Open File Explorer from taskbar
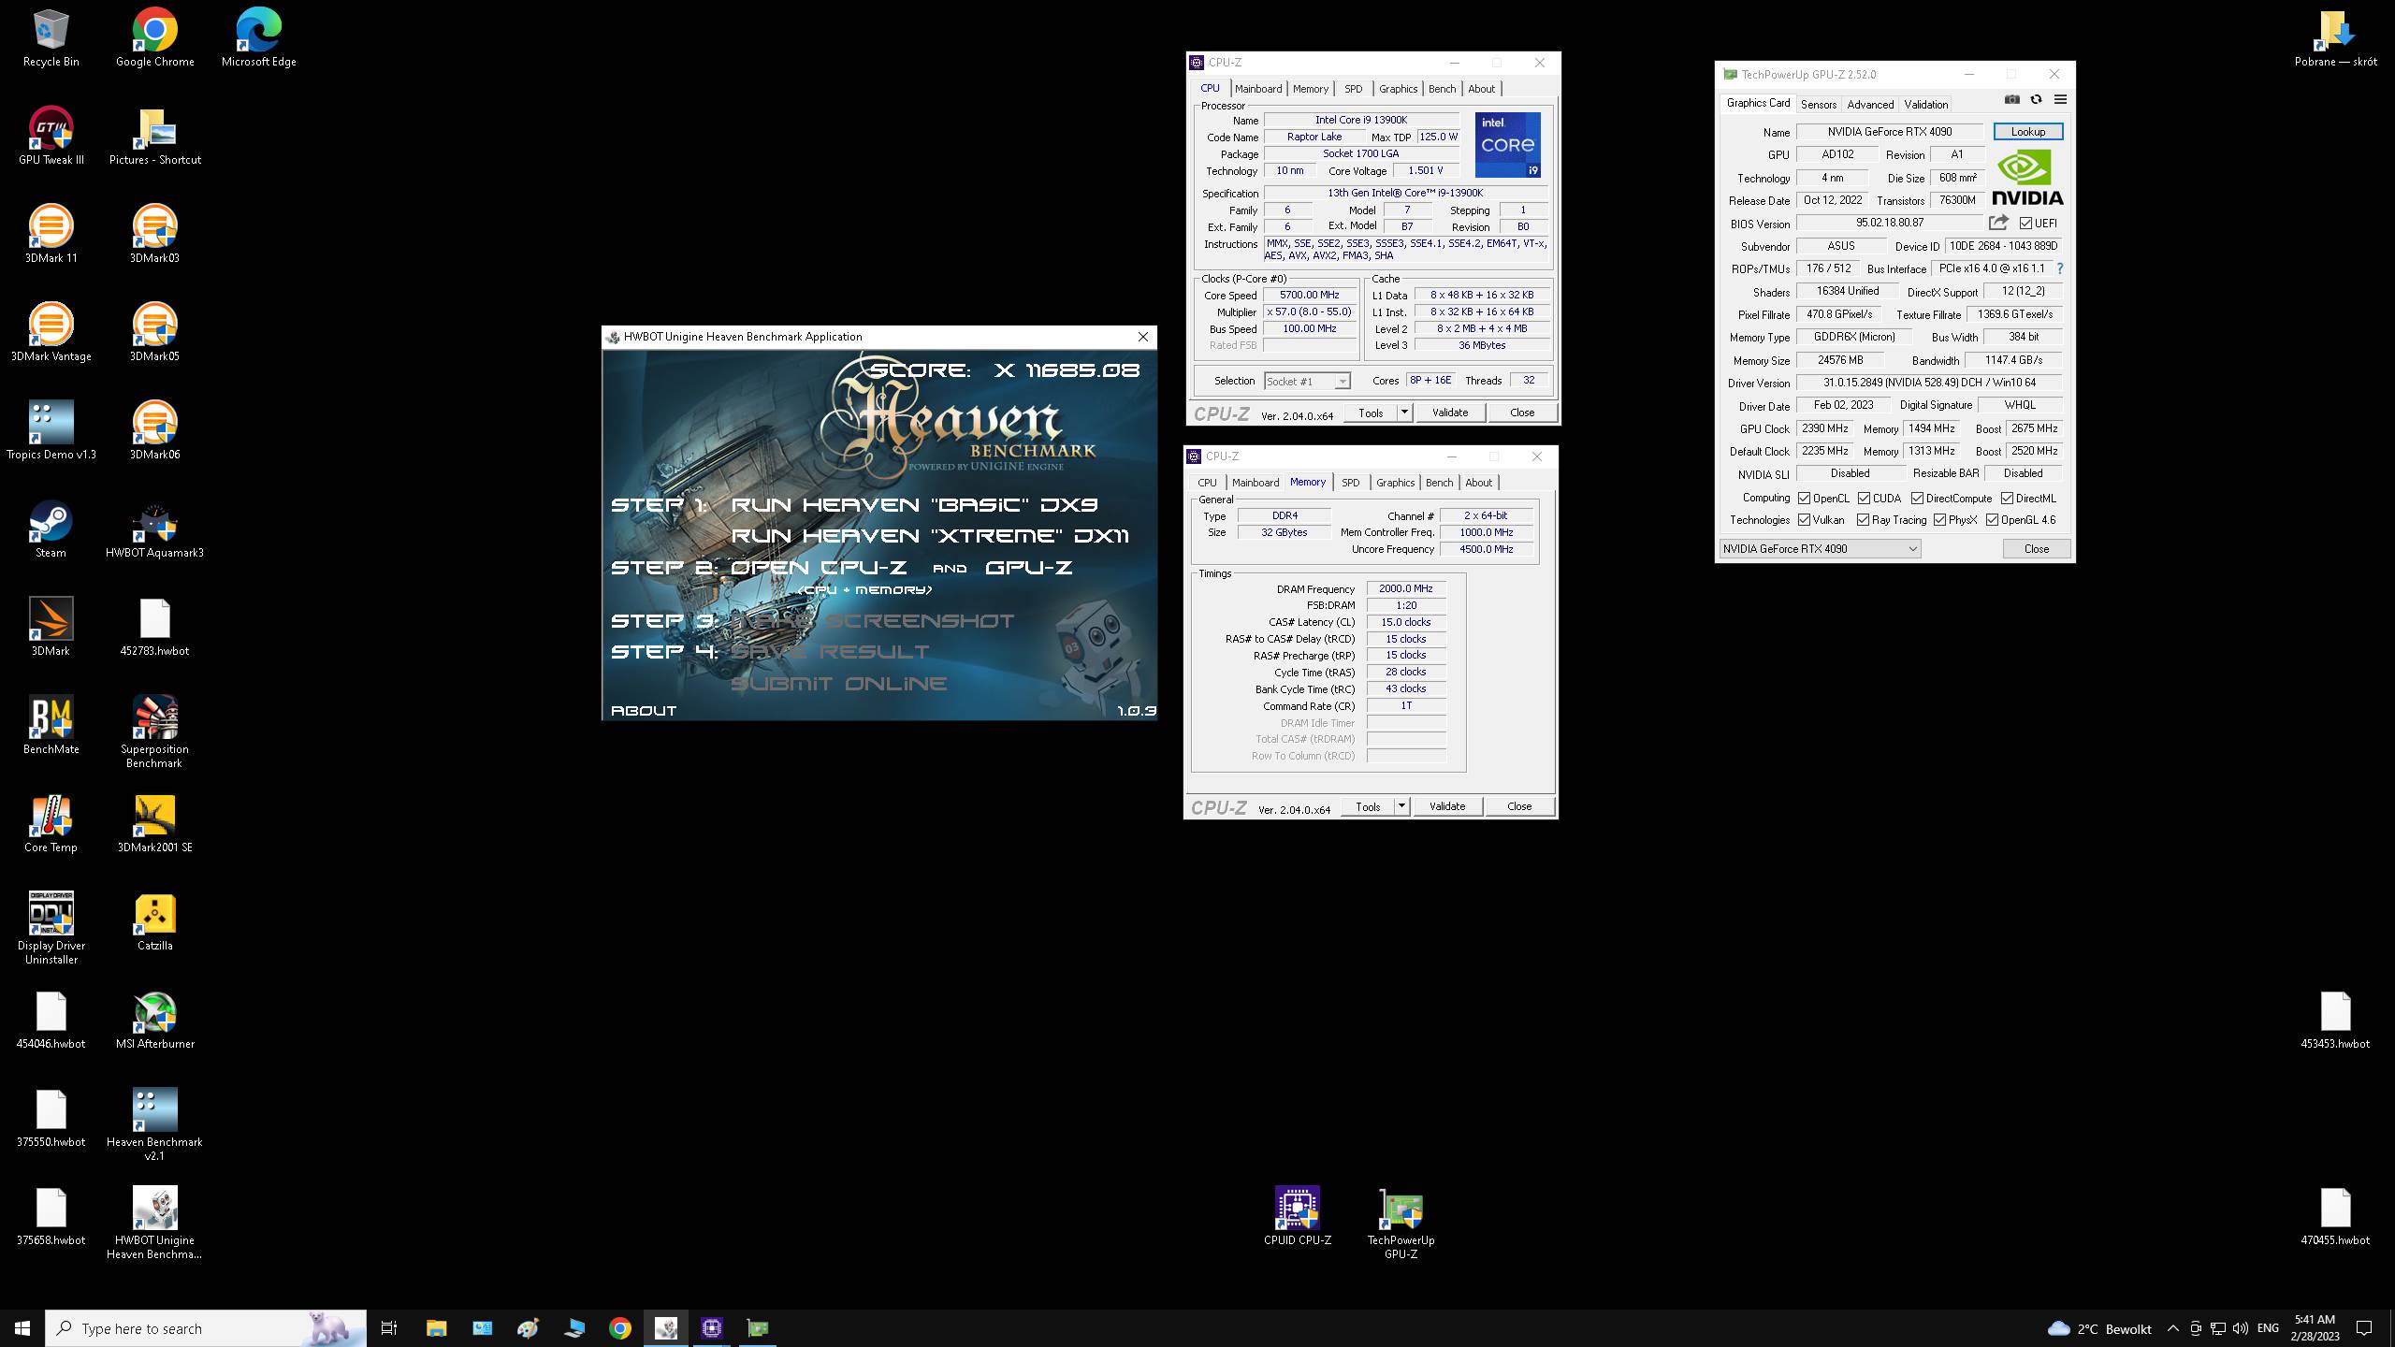The height and width of the screenshot is (1347, 2395). point(436,1328)
